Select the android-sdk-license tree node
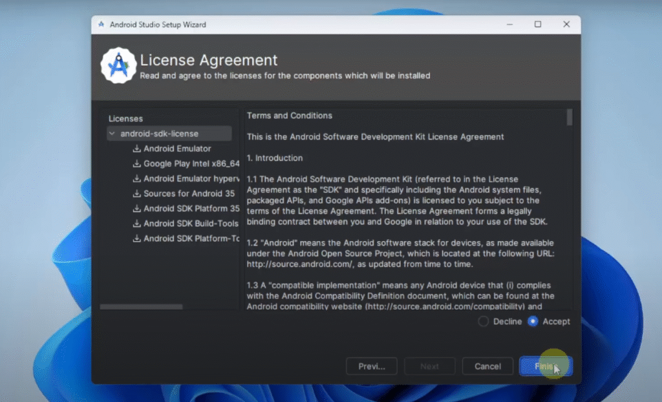 pyautogui.click(x=169, y=133)
